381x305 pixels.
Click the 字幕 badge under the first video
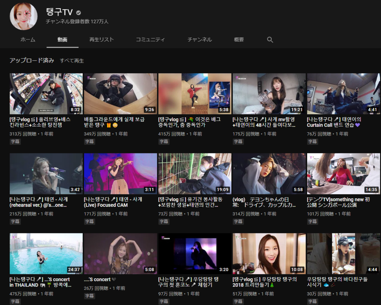14,142
